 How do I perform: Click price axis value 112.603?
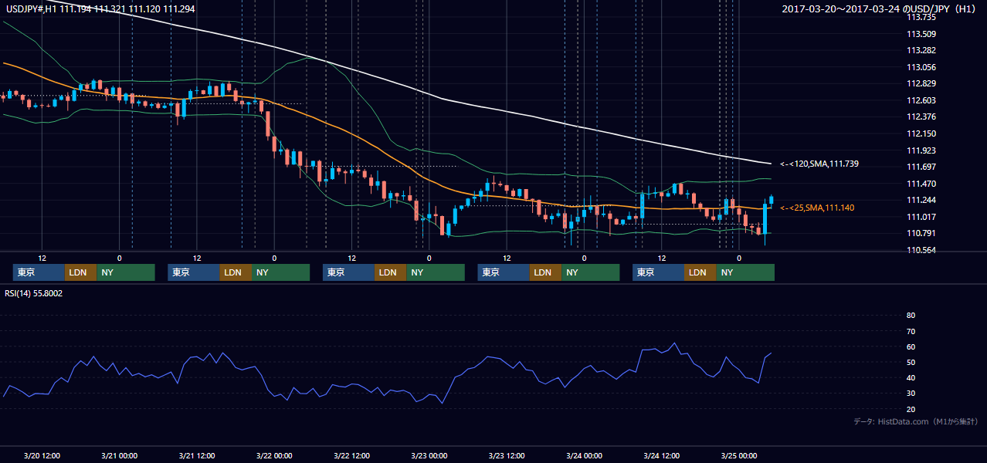(921, 100)
